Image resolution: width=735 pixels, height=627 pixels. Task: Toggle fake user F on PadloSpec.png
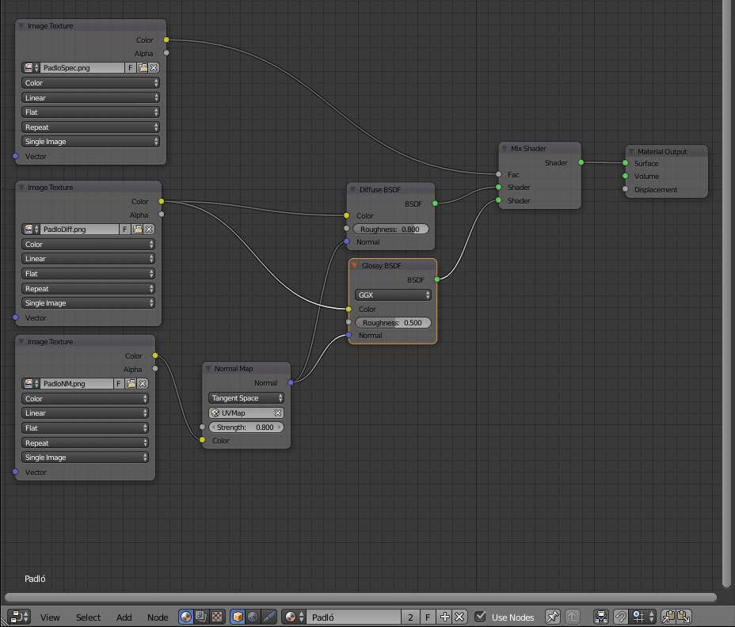click(x=130, y=68)
